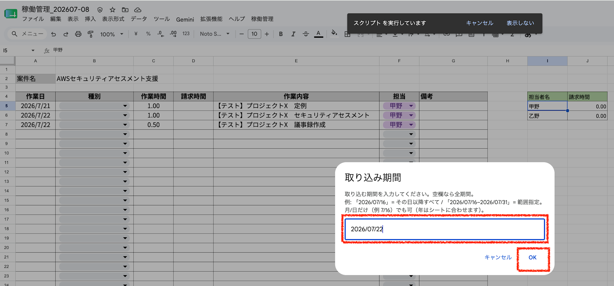The width and height of the screenshot is (614, 286).
Task: Click the document title 稼働管理_202607-08
Action: 55,10
